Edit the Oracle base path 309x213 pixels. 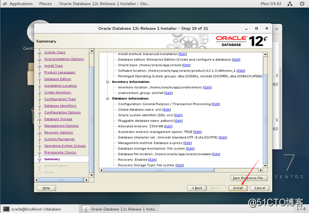point(186,65)
